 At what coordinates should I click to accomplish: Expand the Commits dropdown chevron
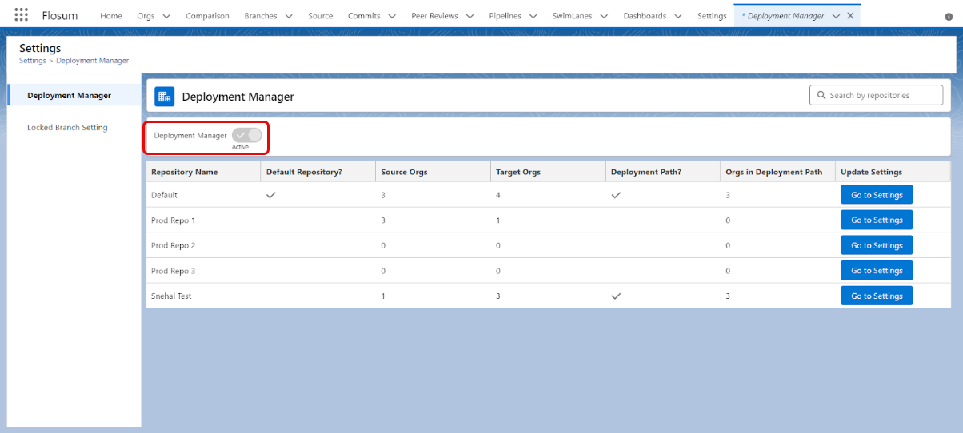point(392,16)
